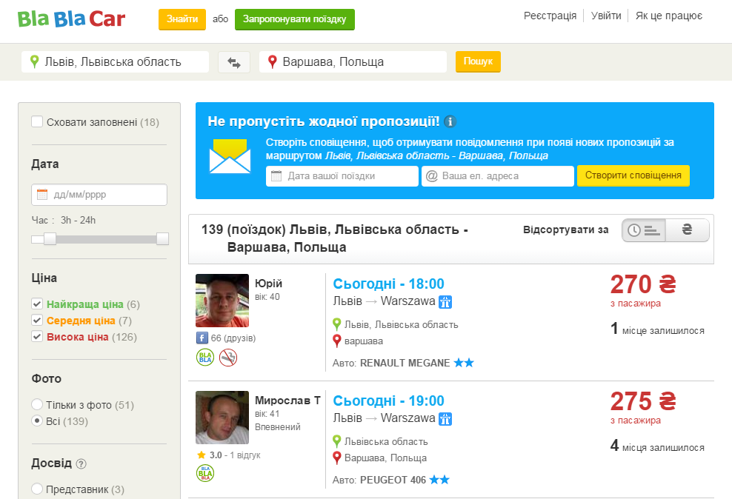Open the BlaBlaCar logo home link
This screenshot has height=499, width=732.
click(x=71, y=19)
